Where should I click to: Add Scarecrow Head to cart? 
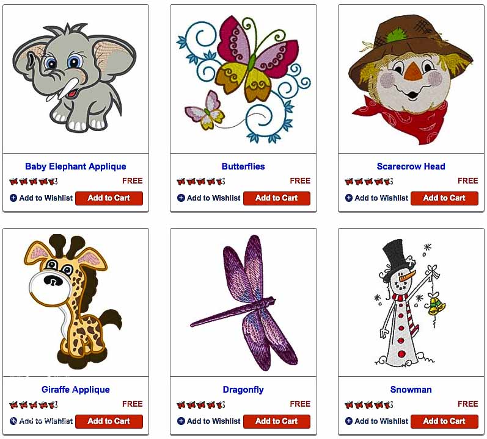pos(444,198)
